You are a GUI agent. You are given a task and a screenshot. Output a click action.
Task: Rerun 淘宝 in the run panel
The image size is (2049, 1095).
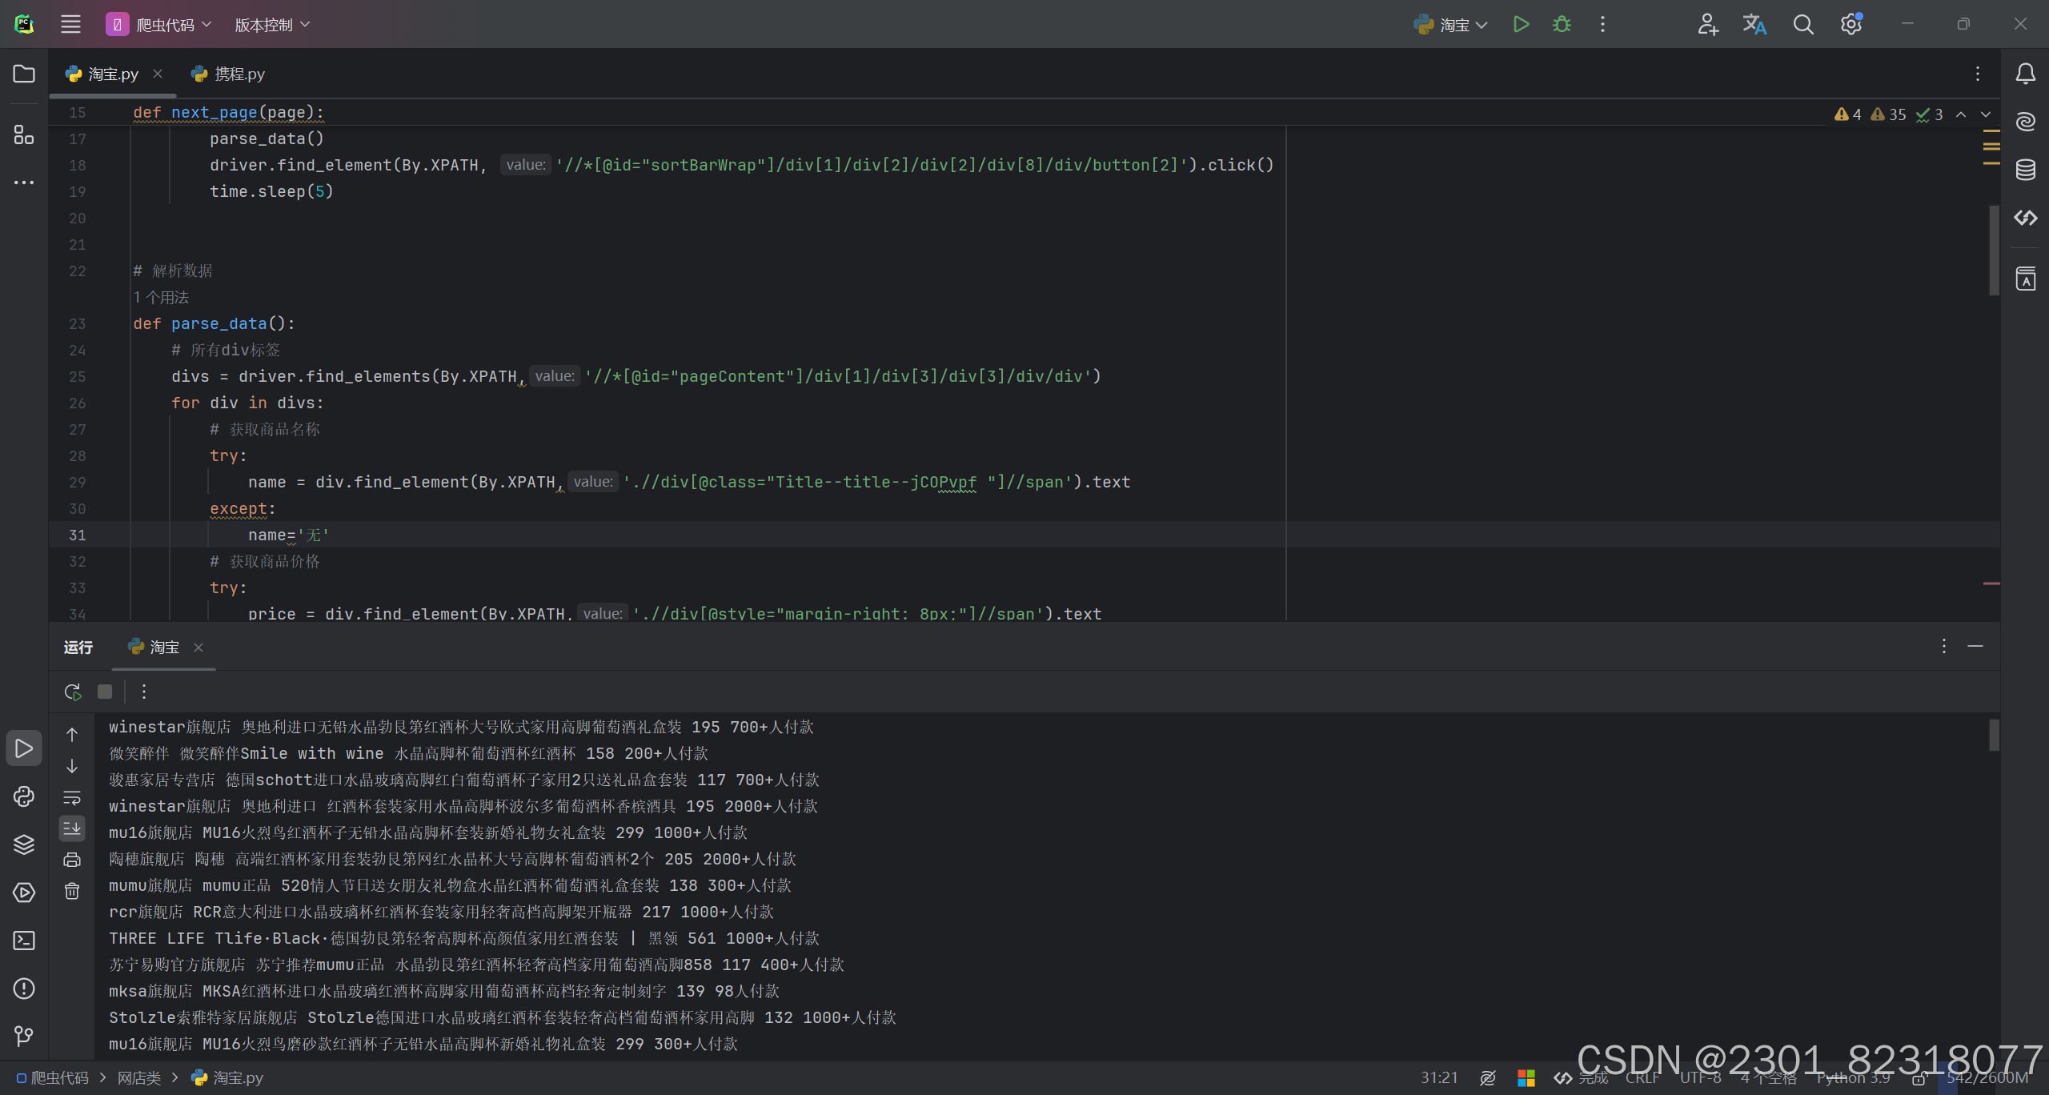click(x=73, y=692)
